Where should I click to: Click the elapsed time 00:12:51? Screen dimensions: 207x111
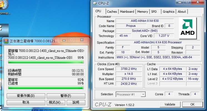click(x=78, y=71)
